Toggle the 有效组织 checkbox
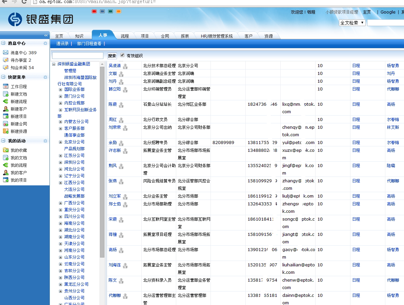 [x=122, y=55]
